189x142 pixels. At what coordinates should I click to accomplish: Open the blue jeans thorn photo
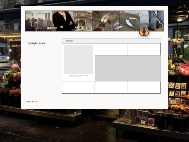(x=152, y=21)
